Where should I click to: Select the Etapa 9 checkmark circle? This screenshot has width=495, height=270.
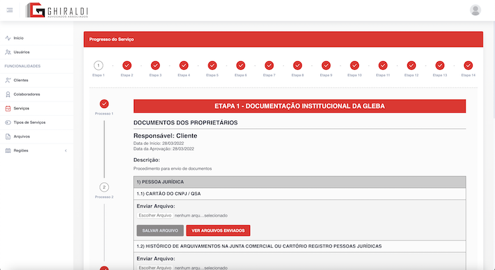(x=326, y=66)
